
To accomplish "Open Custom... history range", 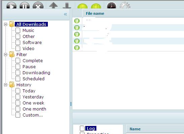I will pyautogui.click(x=33, y=115).
